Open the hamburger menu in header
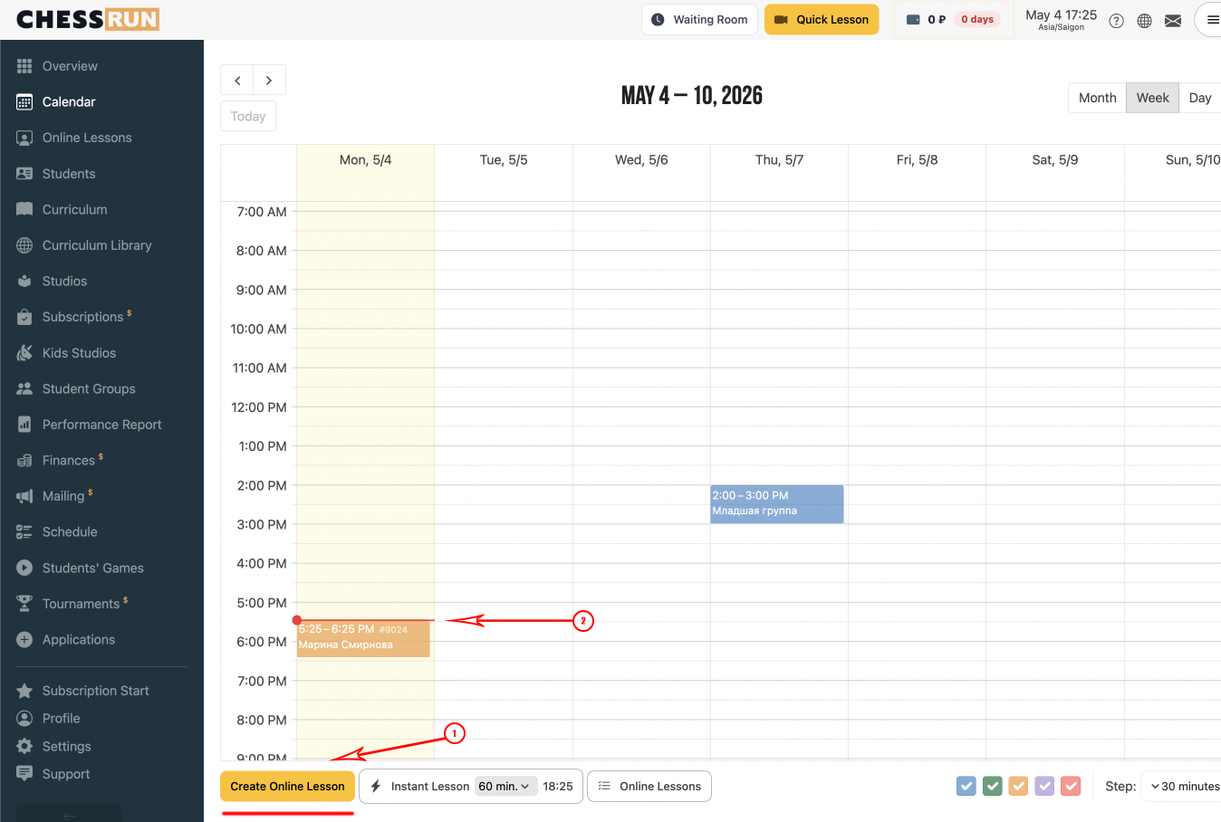This screenshot has width=1221, height=822. click(1213, 20)
